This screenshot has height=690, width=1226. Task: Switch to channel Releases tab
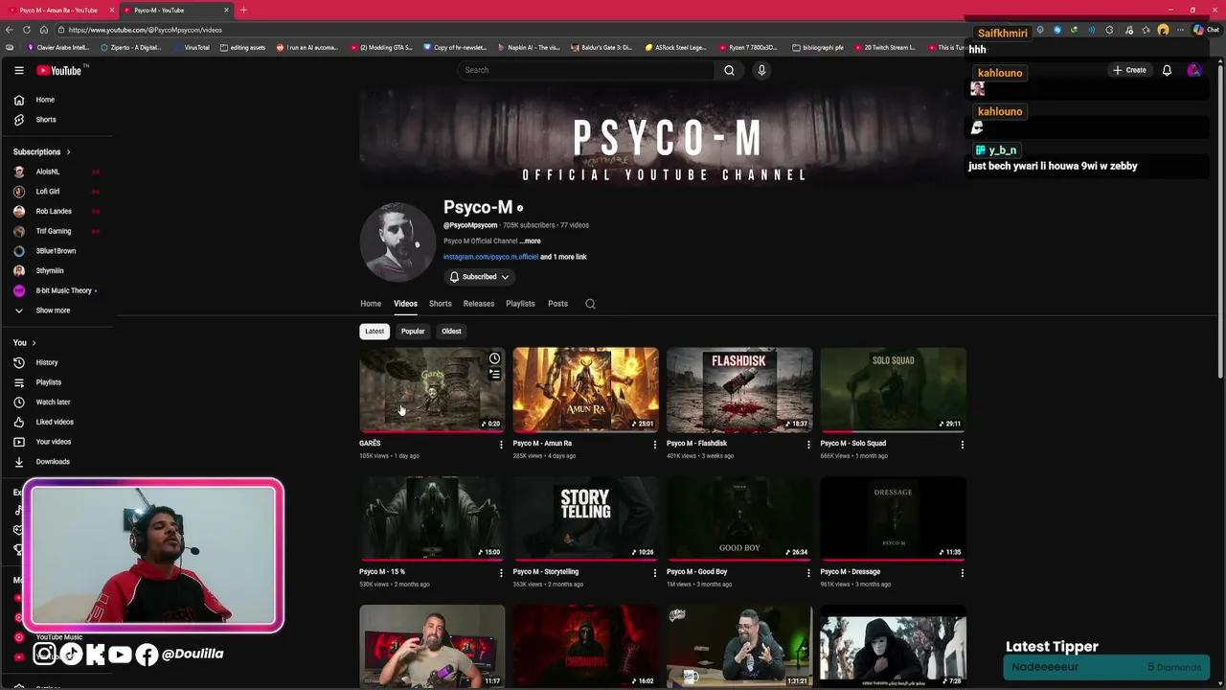click(x=479, y=304)
